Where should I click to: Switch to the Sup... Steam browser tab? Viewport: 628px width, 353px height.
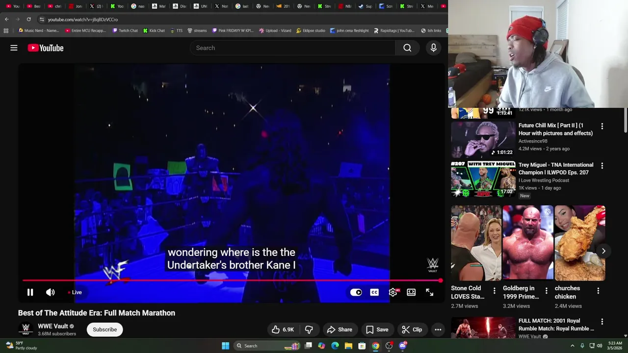(x=366, y=6)
